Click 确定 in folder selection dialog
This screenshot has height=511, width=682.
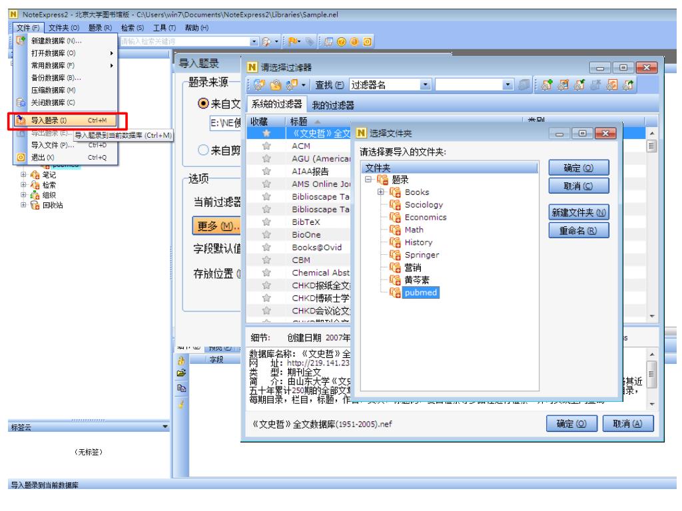[579, 168]
